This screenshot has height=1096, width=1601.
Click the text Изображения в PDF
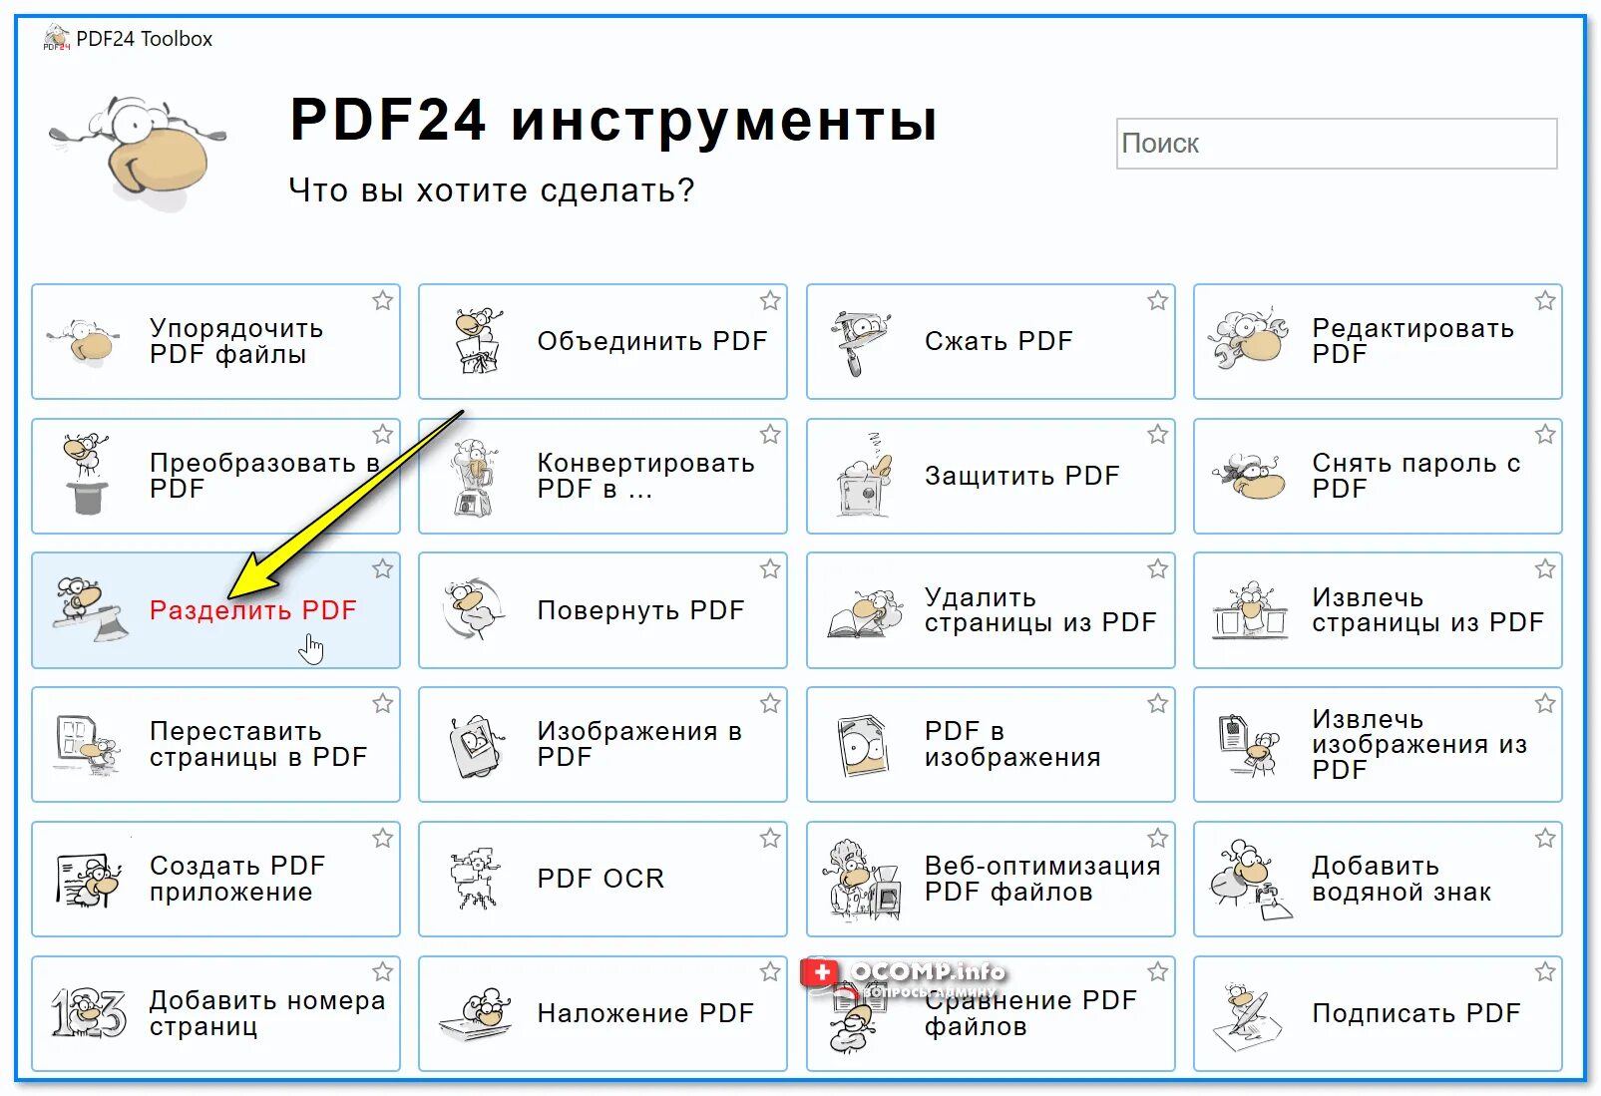pos(639,744)
